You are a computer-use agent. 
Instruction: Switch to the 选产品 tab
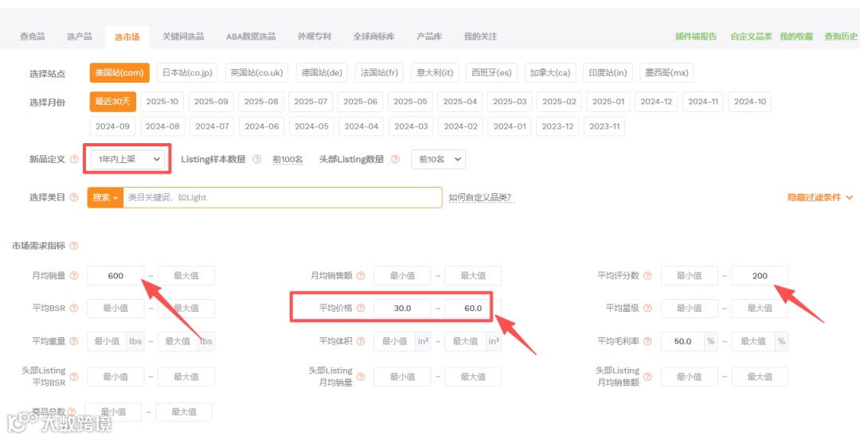click(x=80, y=36)
